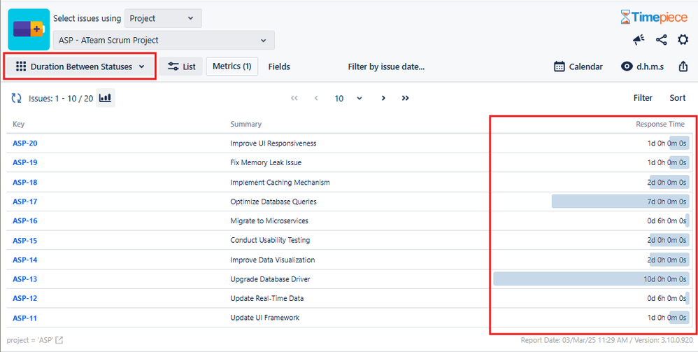Select summary Improve UI Responsiveness
This screenshot has width=698, height=352.
[273, 143]
